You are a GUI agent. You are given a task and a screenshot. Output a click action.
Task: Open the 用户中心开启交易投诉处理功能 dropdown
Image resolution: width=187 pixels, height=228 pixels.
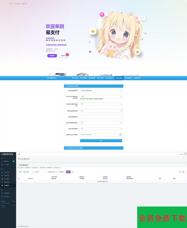click(101, 96)
